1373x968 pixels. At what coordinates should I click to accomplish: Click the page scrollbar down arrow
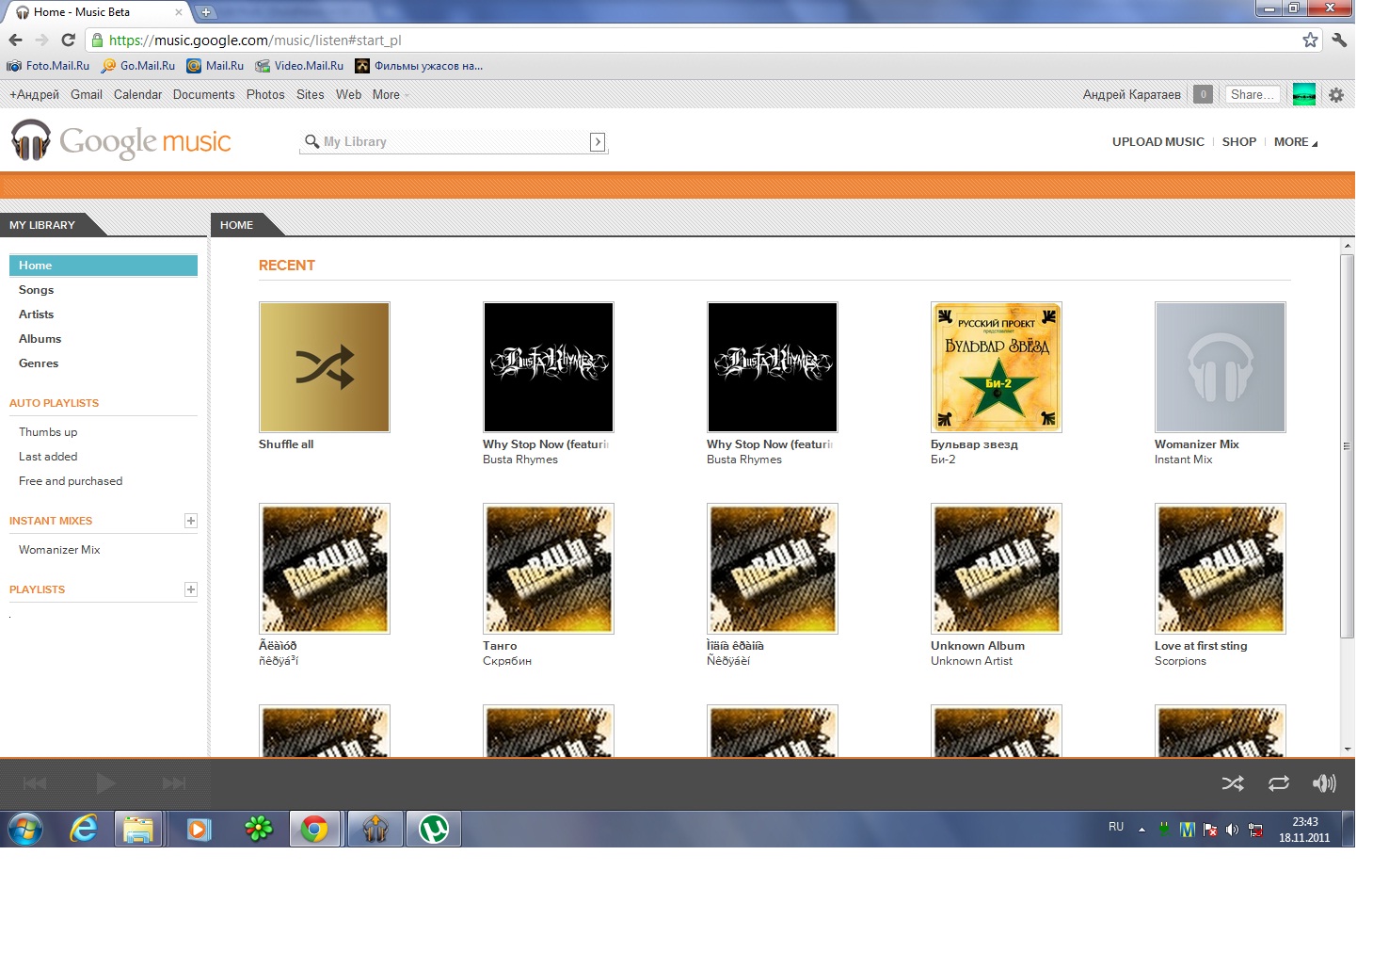pos(1348,750)
